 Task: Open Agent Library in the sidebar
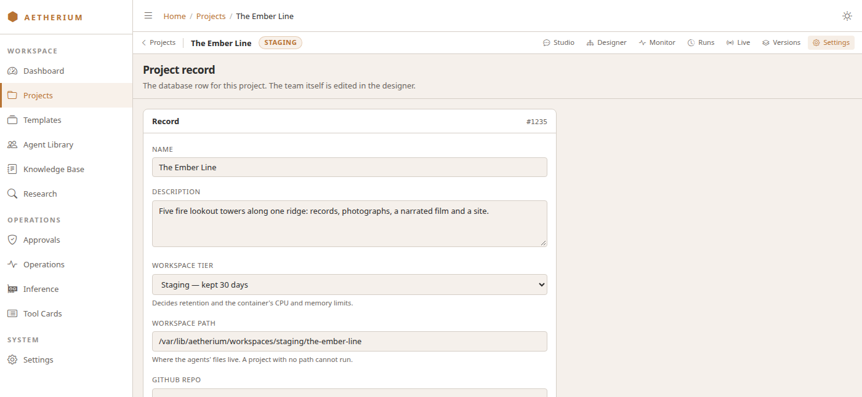tap(66, 144)
